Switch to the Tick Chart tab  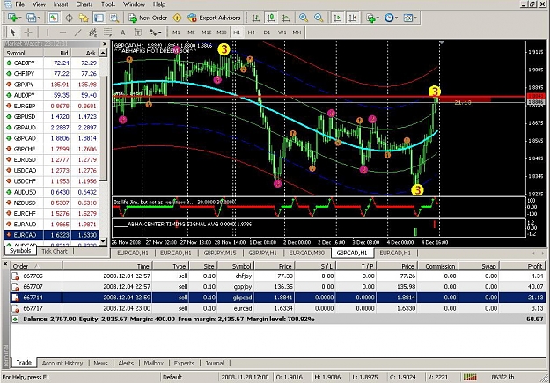pyautogui.click(x=55, y=251)
